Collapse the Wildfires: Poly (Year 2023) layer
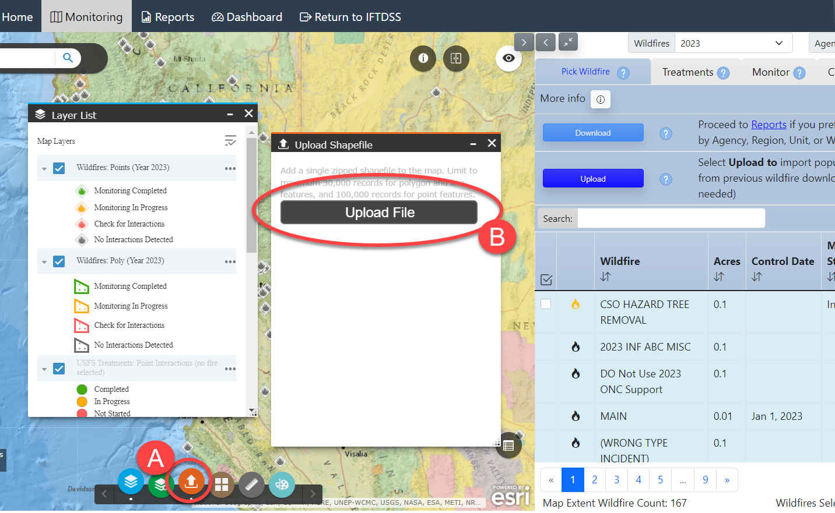The image size is (835, 513). click(44, 262)
